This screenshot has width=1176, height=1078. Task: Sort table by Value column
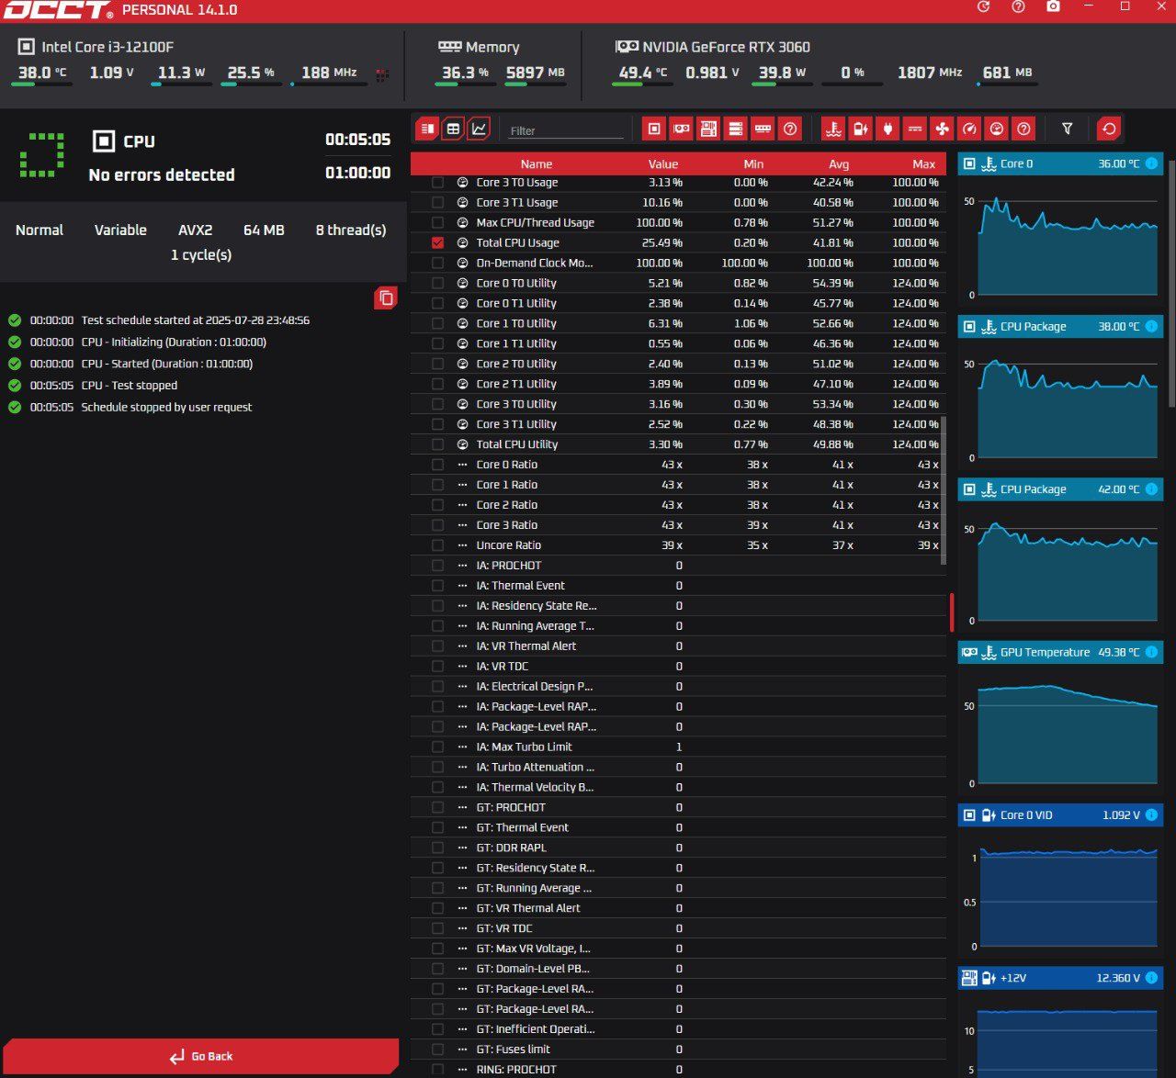pos(662,163)
